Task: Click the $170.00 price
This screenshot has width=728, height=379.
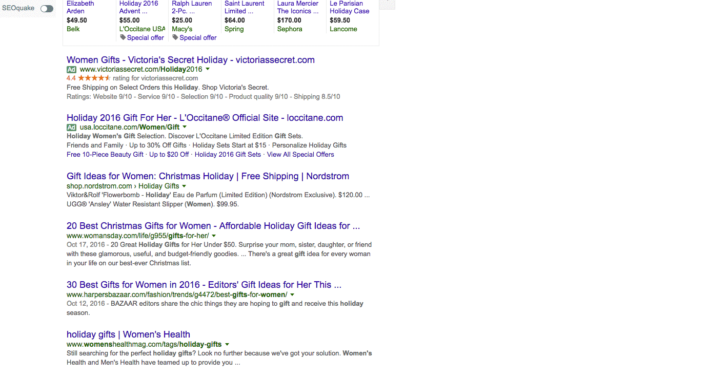Action: (290, 20)
